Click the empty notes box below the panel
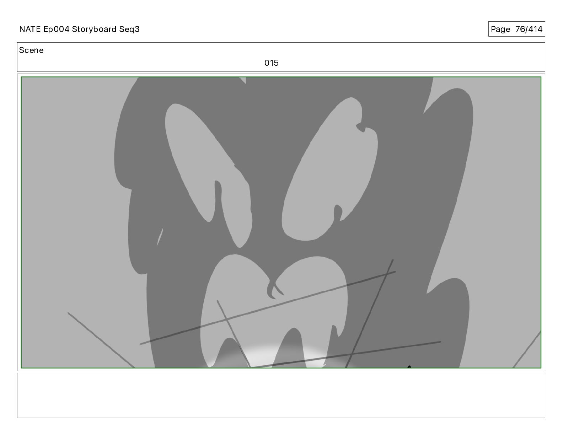The width and height of the screenshot is (563, 435). pos(281,395)
